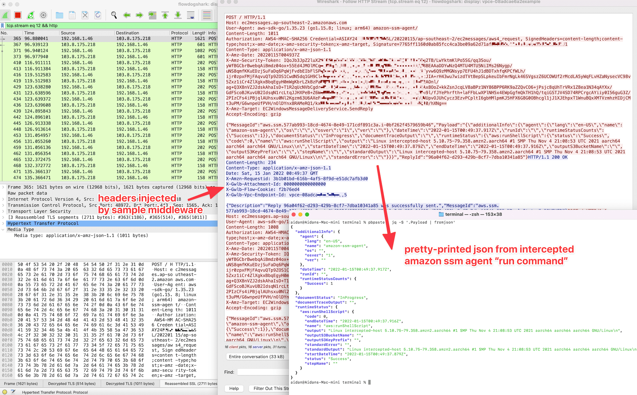Click the expert information circle in status bar
Viewport: 637px width, 395px height.
(x=5, y=392)
